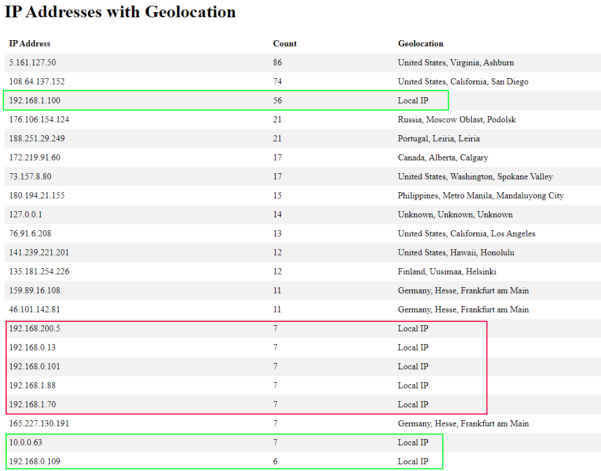Click count value 56
Image resolution: width=601 pixels, height=471 pixels.
pyautogui.click(x=277, y=101)
